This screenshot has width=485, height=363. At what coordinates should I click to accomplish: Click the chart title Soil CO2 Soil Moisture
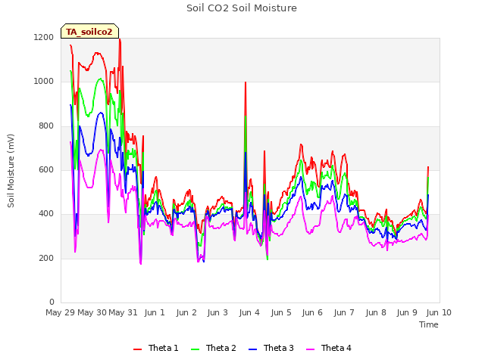tap(242, 8)
